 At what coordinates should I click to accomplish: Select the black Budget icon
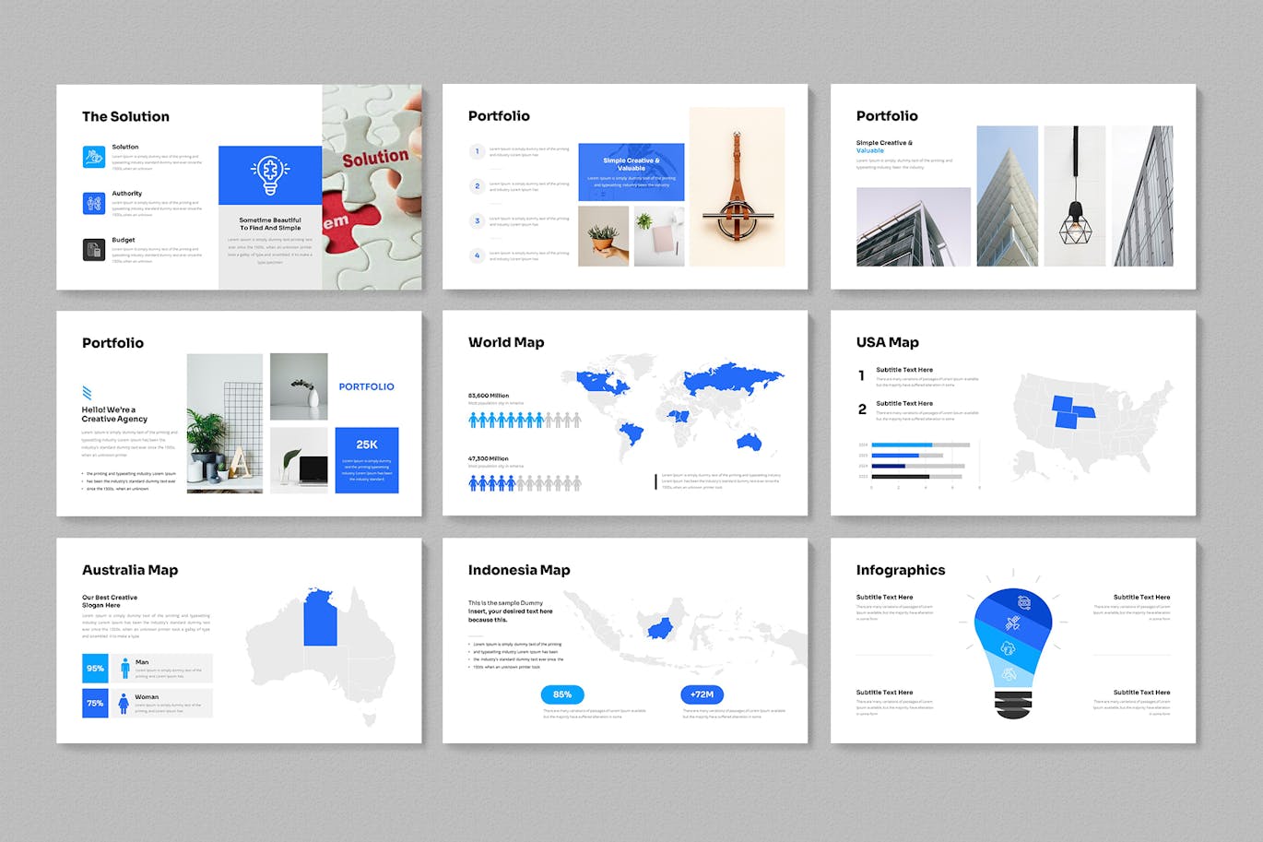tap(94, 250)
